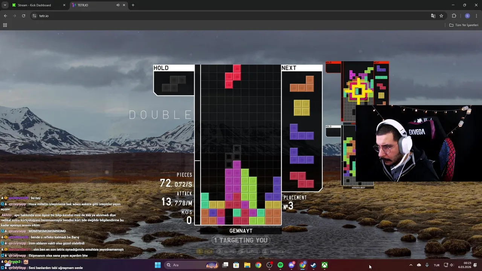
Task: Mute audio on the TETR.IO tab
Action: [x=118, y=5]
